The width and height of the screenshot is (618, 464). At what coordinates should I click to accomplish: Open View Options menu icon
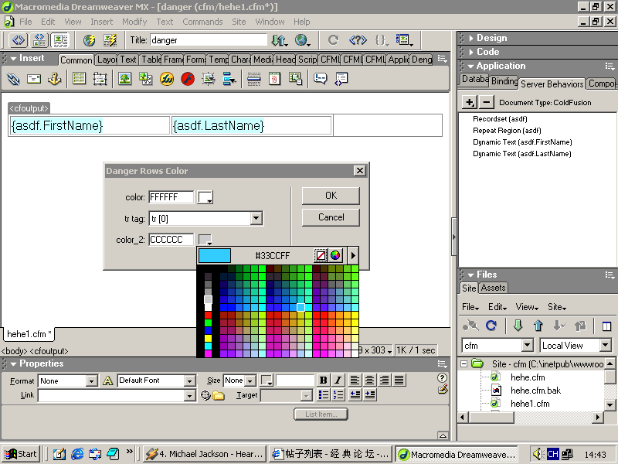coord(403,40)
